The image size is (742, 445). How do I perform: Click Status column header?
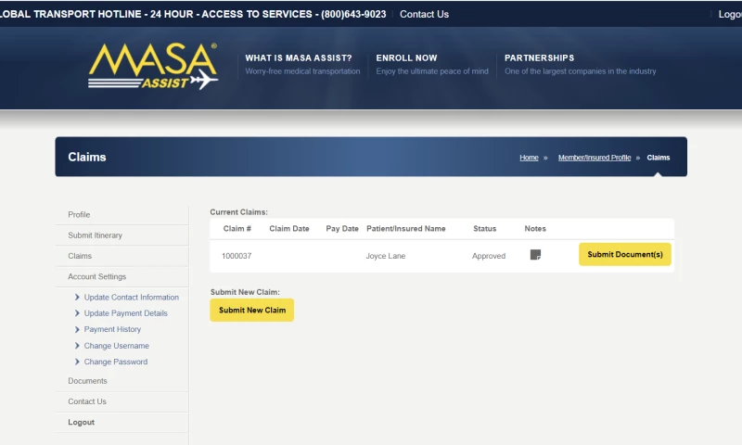click(484, 228)
